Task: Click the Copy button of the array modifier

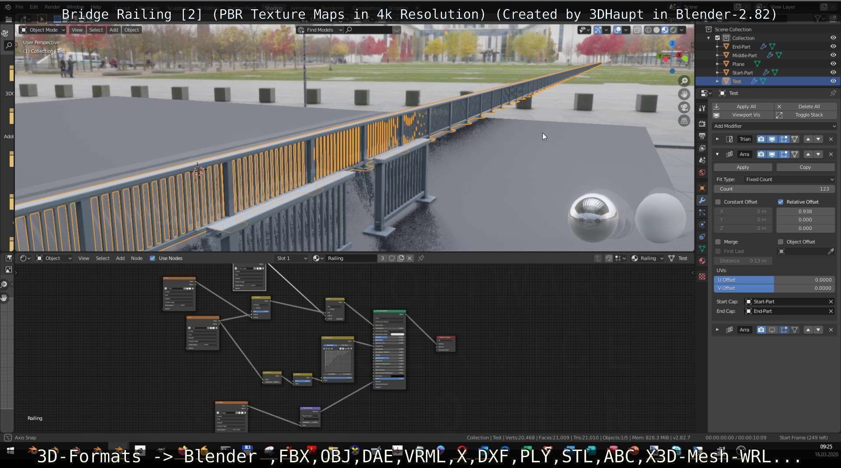Action: tap(805, 168)
